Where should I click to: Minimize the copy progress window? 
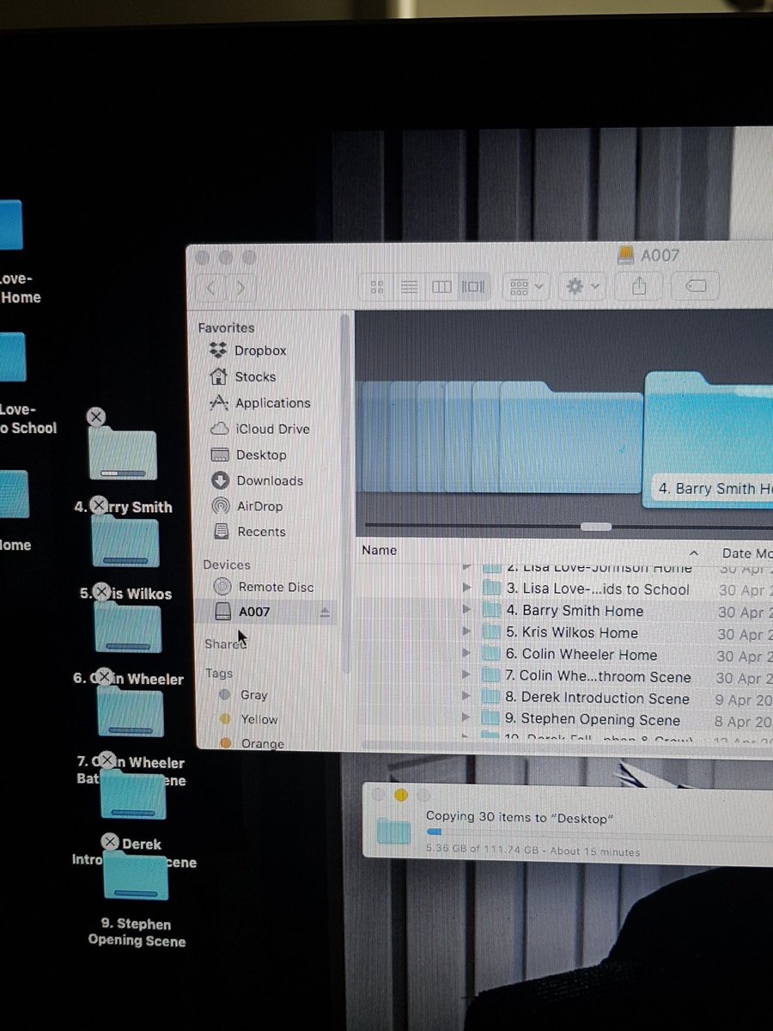(401, 796)
